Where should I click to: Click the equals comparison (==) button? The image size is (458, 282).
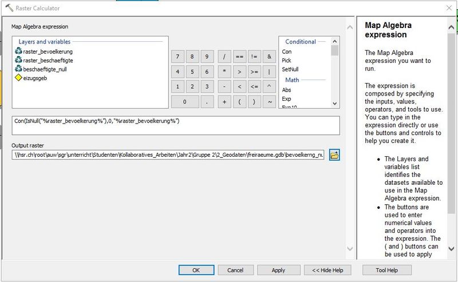(239, 57)
